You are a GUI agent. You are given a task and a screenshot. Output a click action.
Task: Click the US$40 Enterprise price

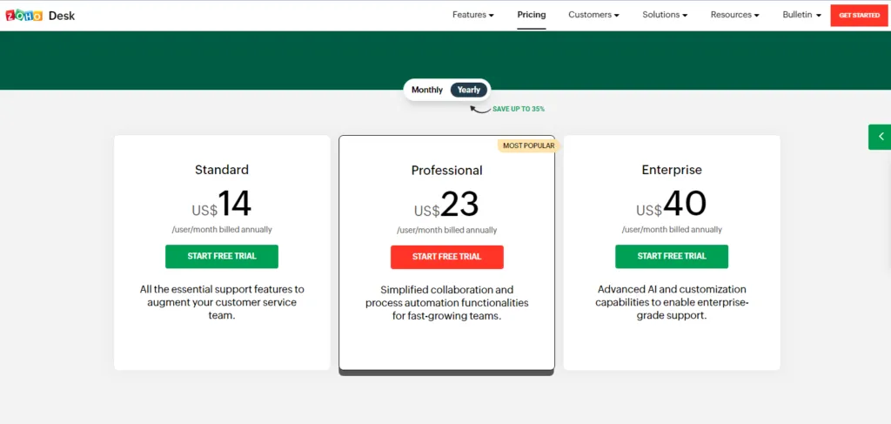click(x=672, y=204)
